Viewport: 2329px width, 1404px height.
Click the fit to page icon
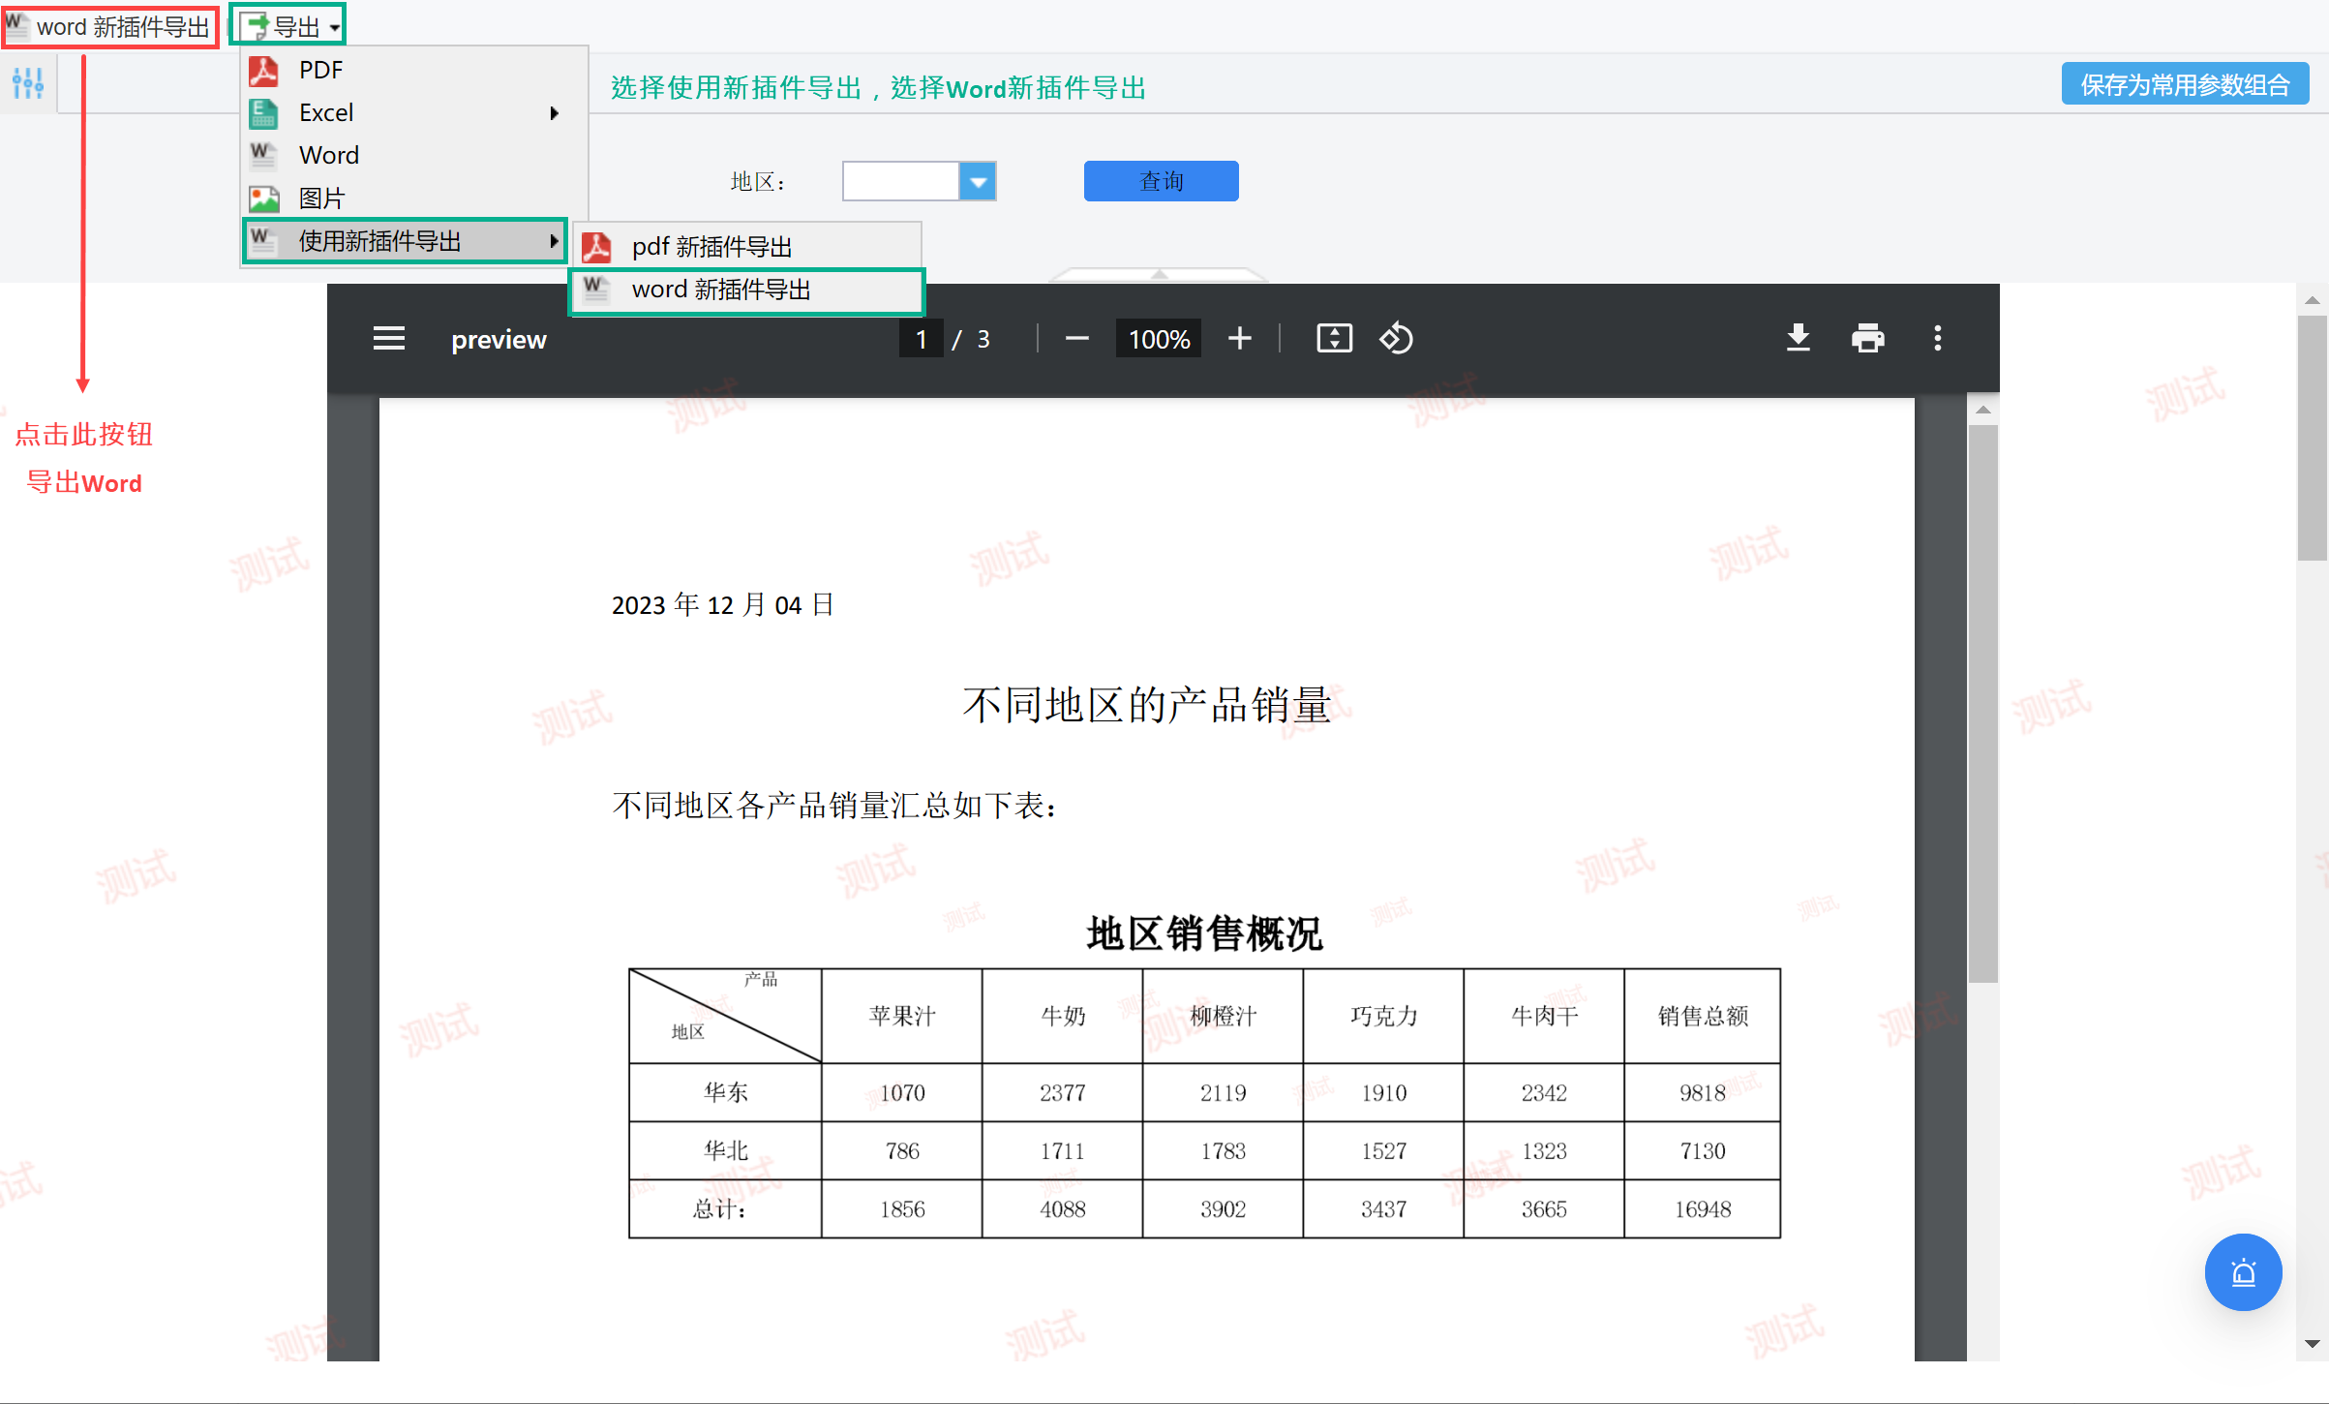1334,339
